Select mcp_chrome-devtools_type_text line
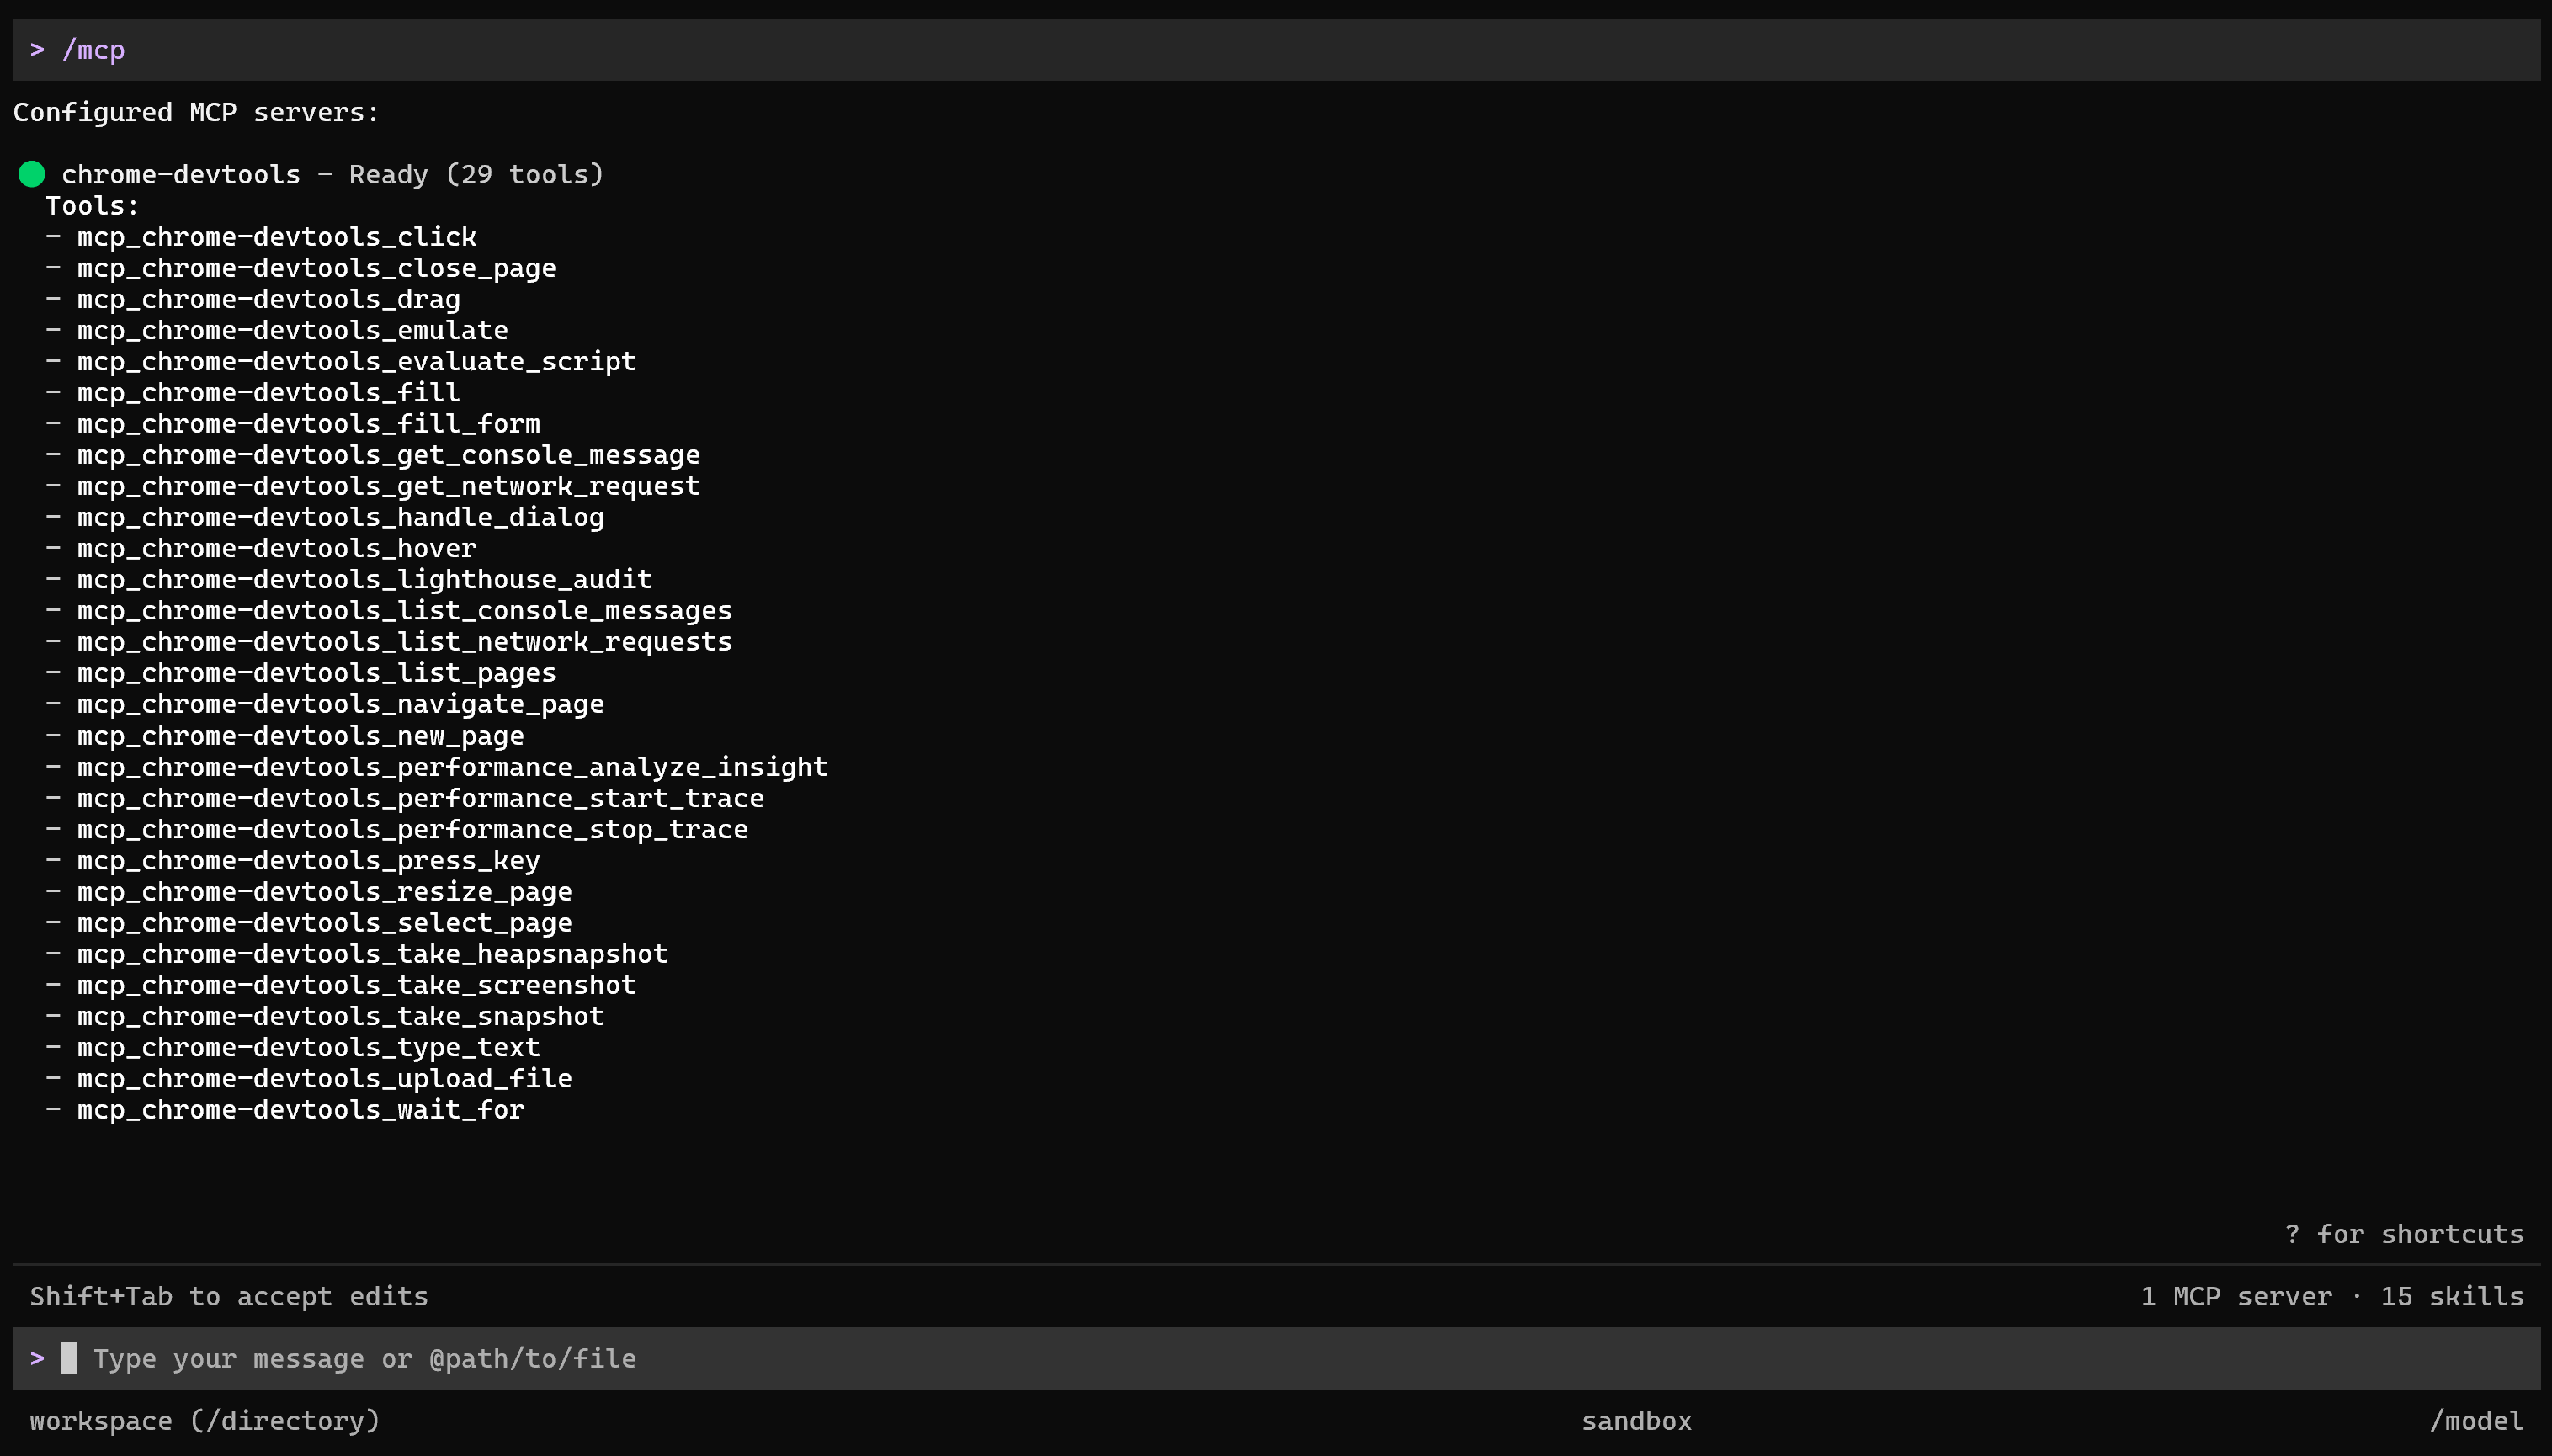 (x=309, y=1047)
